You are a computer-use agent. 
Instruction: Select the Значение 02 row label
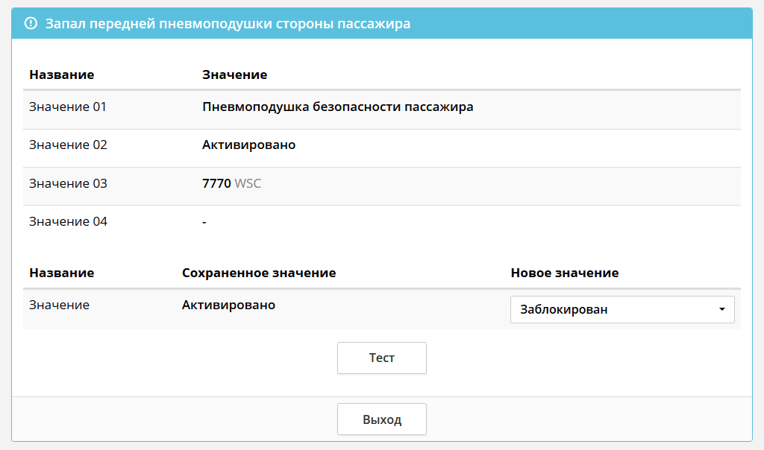click(68, 145)
